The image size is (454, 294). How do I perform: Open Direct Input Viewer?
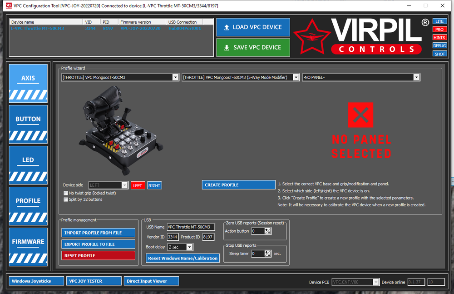(152, 281)
